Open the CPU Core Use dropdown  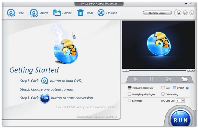coord(180,101)
